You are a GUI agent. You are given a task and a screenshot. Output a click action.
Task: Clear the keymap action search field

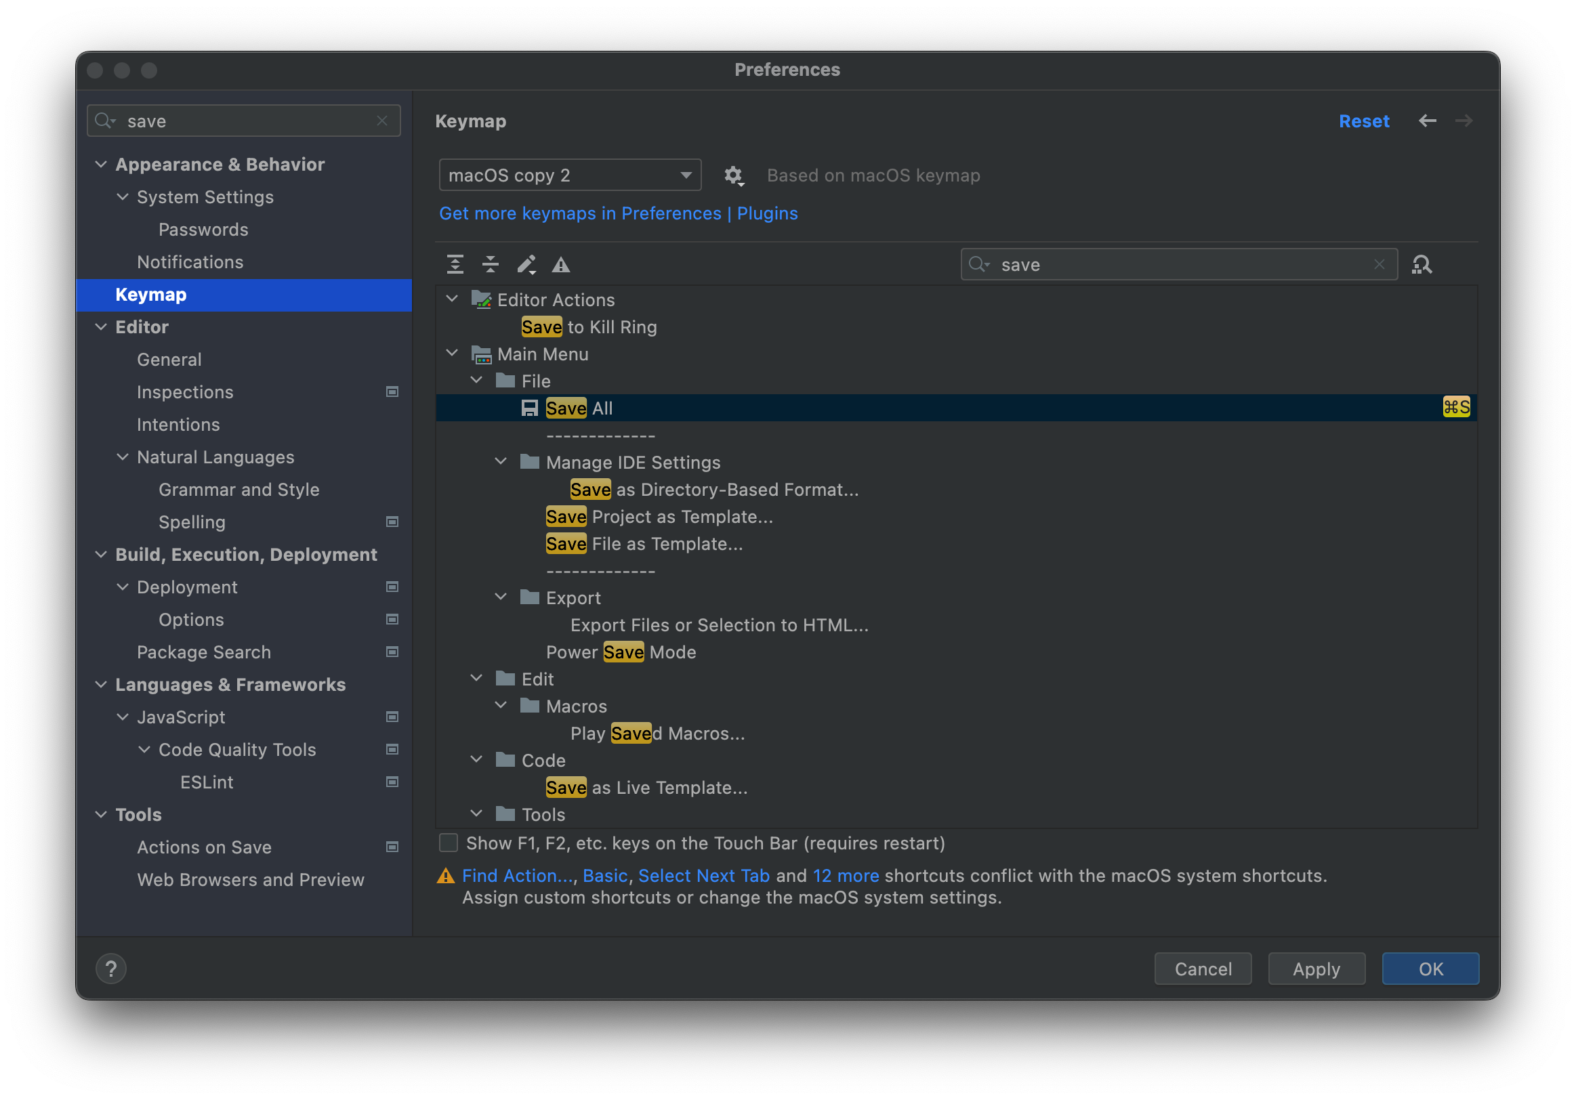click(x=1379, y=264)
